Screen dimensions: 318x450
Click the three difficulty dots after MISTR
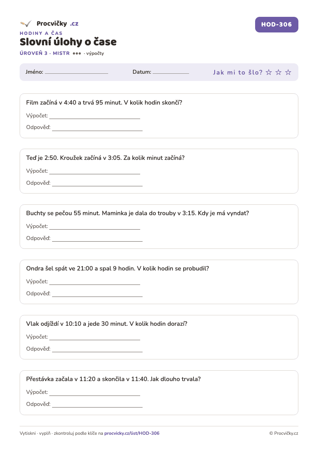click(77, 53)
